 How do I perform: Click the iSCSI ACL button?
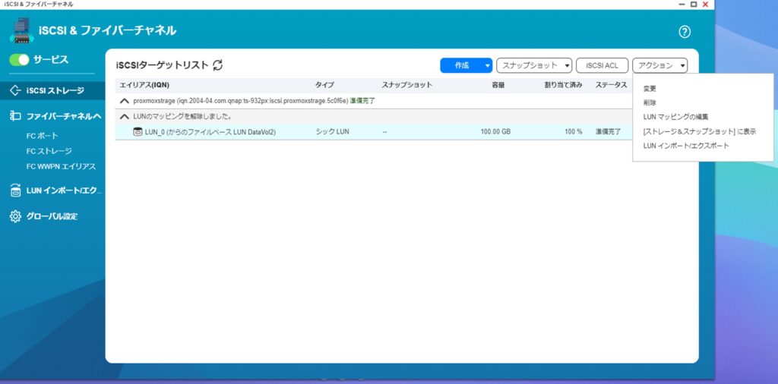point(602,66)
